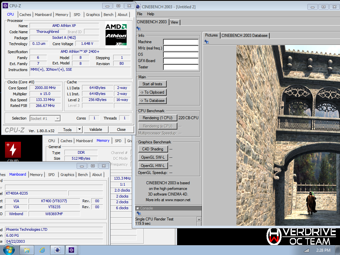The width and height of the screenshot is (340, 255).
Task: Select Memory tab in the bottom-left CPU-Z window
Action: (x=36, y=175)
